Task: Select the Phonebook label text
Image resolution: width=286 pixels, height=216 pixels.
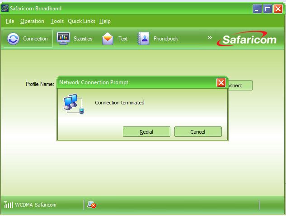Action: tap(166, 39)
